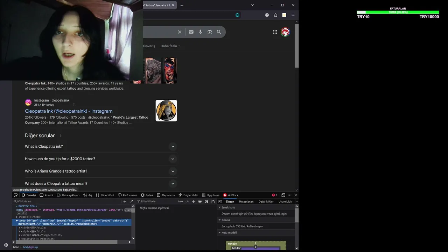
Task: Open three-dot options next to Diğer sorular
Action: click(61, 135)
